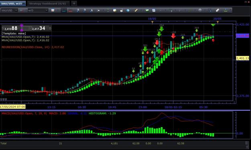Image resolution: width=251 pixels, height=150 pixels.
Task: Click the eye visibility icon in toolbar
Action: click(121, 10)
